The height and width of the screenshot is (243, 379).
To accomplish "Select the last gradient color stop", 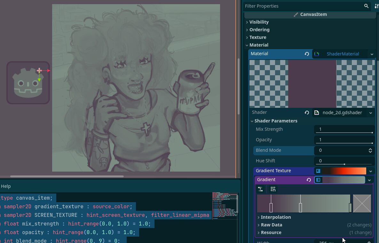I will click(350, 208).
